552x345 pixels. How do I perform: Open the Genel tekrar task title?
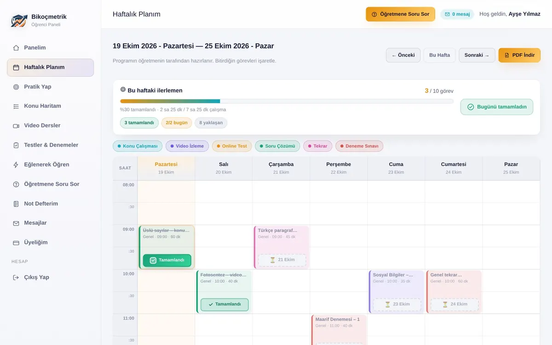pos(446,275)
